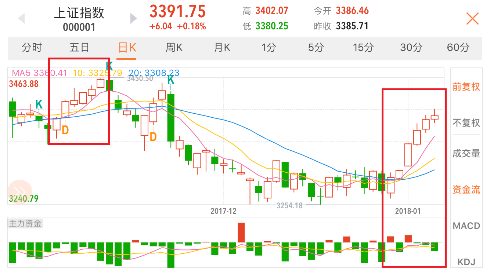The image size is (490, 275).
Task: Click the current price 3391.75
Action: [177, 12]
